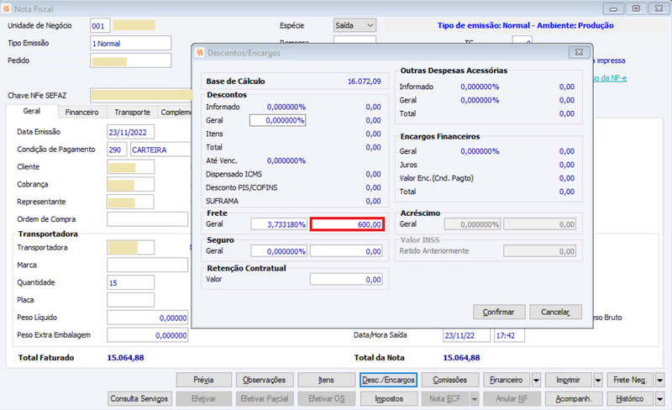Confirm the discounts and charges dialog

(x=499, y=312)
